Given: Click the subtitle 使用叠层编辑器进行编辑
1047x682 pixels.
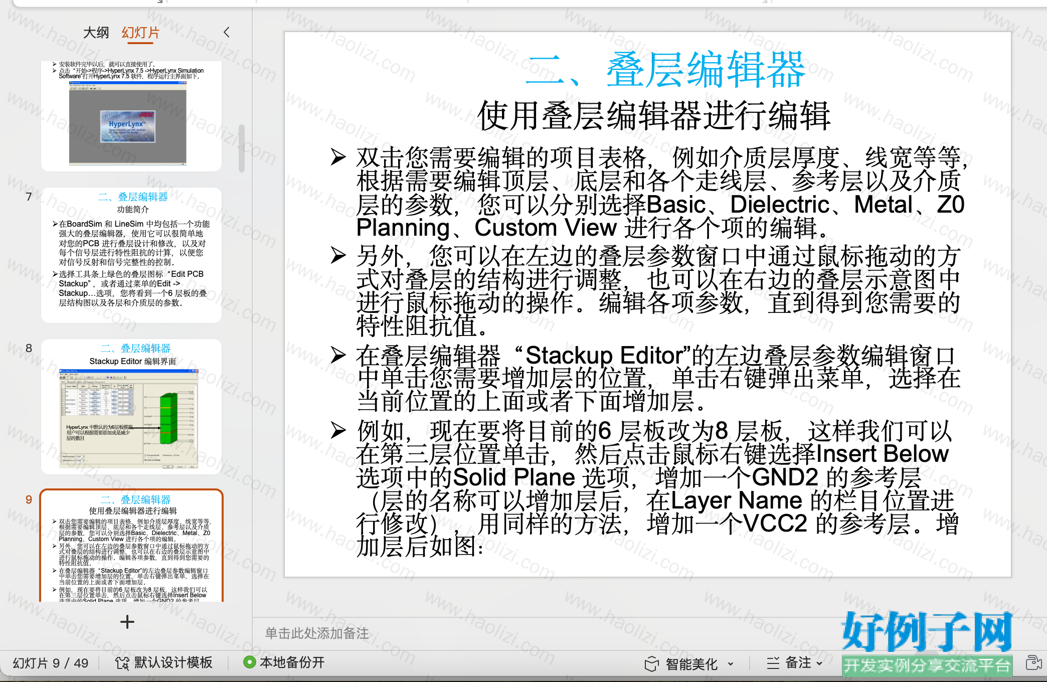Looking at the screenshot, I should coord(654,115).
